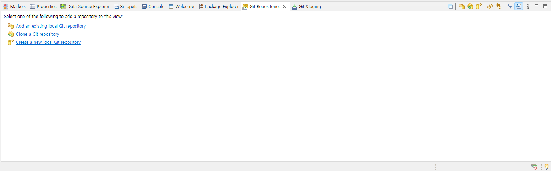This screenshot has width=551, height=171.
Task: Toggle the display latest branch commit button
Action: pos(518,6)
